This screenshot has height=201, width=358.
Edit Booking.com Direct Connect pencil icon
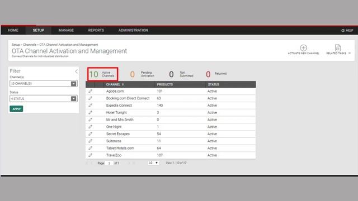click(x=91, y=98)
